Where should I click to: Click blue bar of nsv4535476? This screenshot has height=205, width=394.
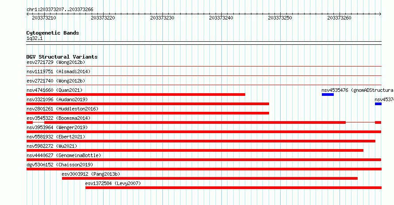(x=328, y=95)
